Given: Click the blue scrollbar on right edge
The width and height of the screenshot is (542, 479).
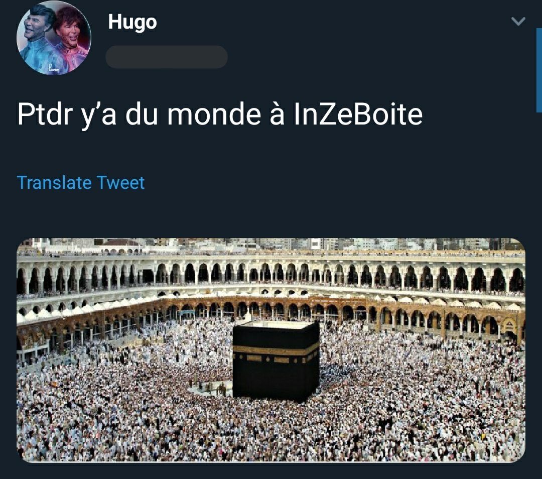Looking at the screenshot, I should pyautogui.click(x=539, y=70).
